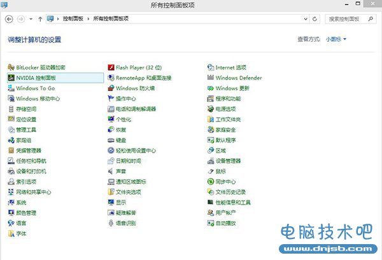Open the 日期和时间 link
The width and height of the screenshot is (382, 260).
click(x=129, y=161)
